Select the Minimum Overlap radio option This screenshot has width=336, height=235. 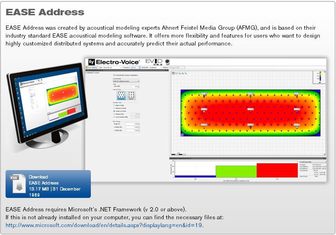tap(114, 108)
